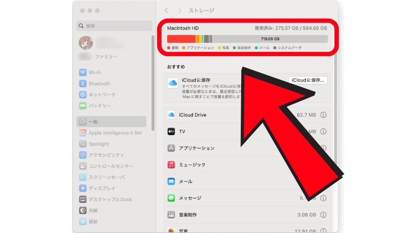
Task: Open the ミュージック storage row
Action: click(247, 165)
